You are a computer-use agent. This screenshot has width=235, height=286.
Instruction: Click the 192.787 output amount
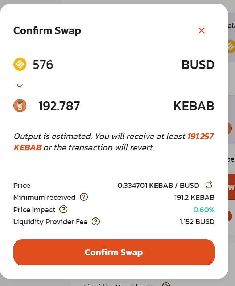tap(59, 106)
